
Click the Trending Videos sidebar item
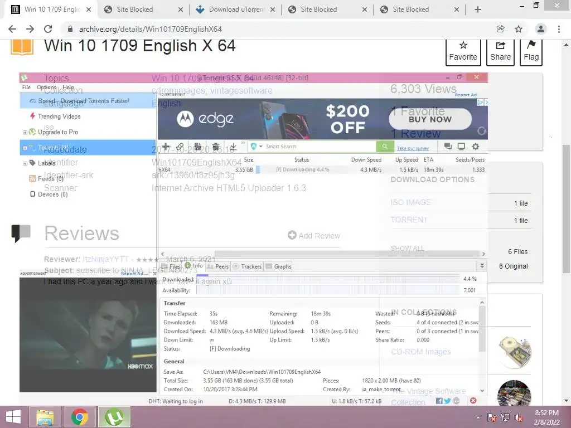[x=59, y=116]
